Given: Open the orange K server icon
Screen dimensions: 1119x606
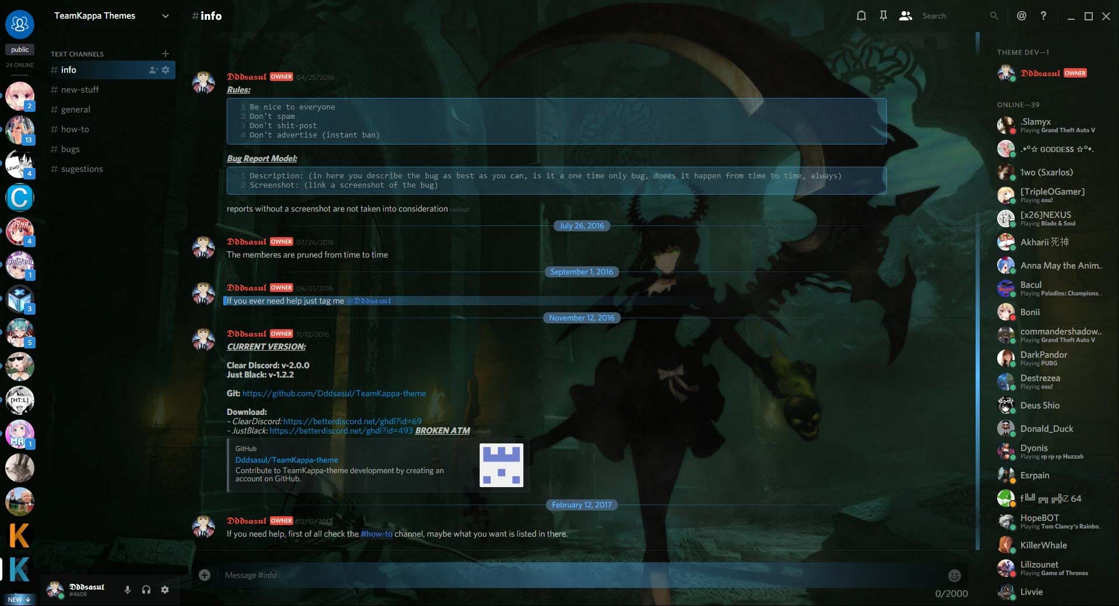Looking at the screenshot, I should [20, 535].
